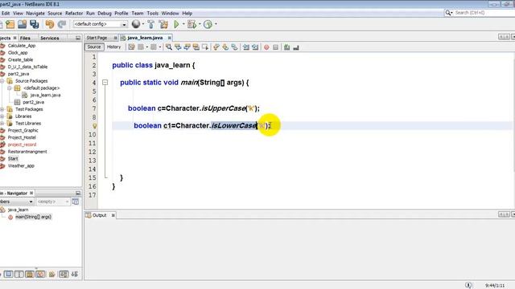
Task: Close the java_learn.java tab
Action: coord(170,38)
